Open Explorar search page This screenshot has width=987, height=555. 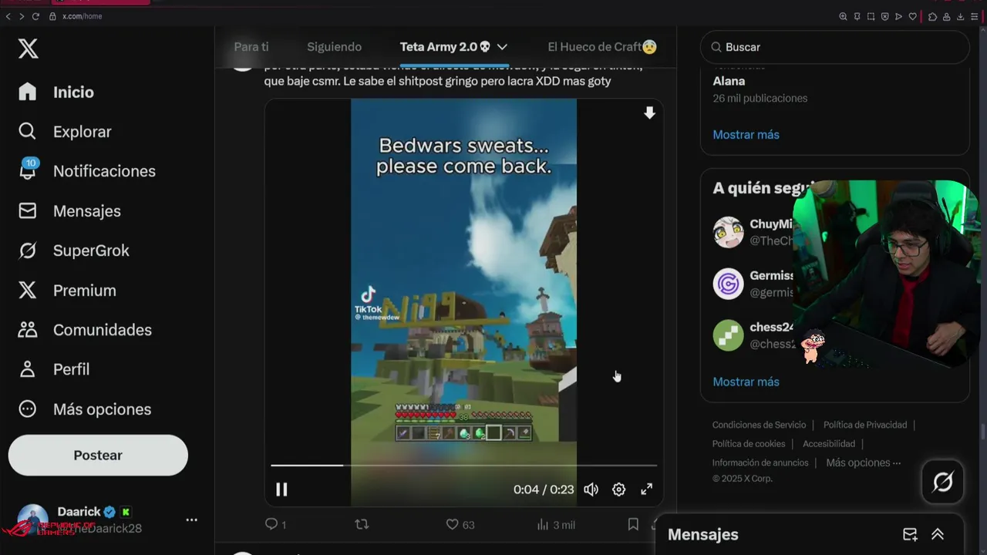[65, 132]
